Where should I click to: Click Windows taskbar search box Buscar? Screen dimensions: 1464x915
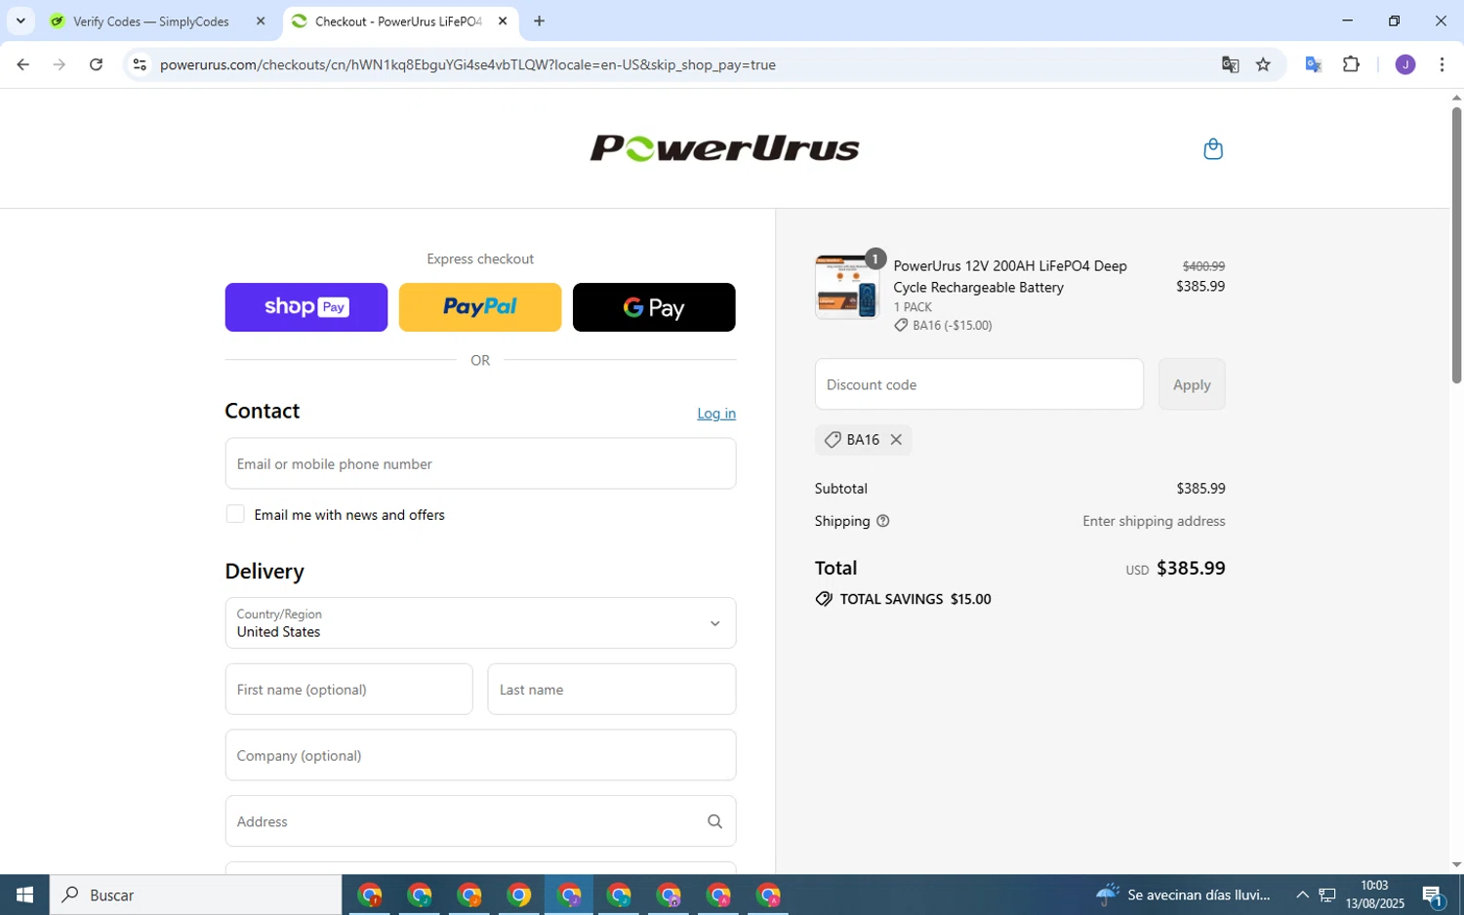195,895
